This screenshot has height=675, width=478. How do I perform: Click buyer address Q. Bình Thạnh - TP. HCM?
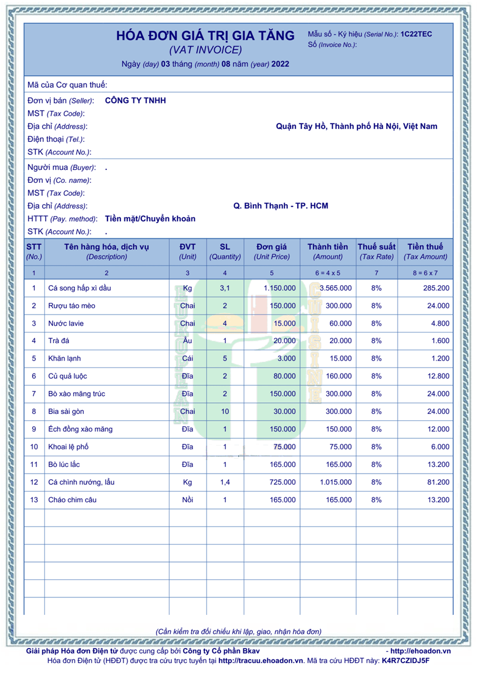tap(280, 206)
